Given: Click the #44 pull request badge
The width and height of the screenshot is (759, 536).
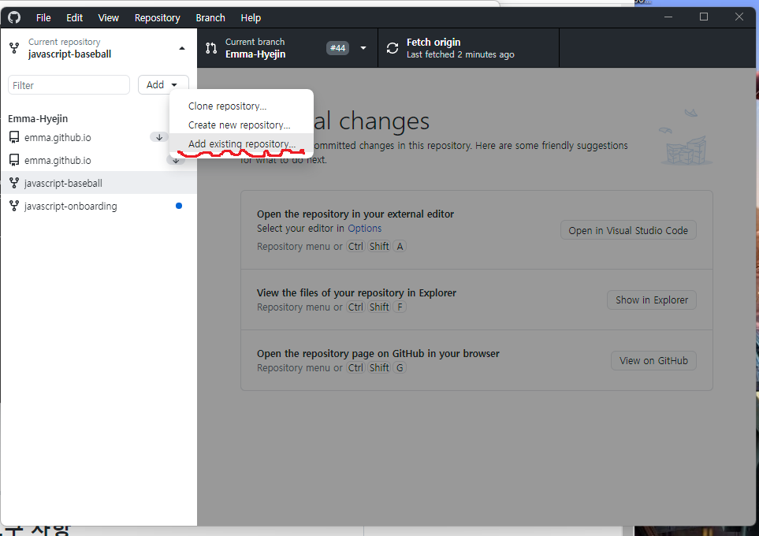Looking at the screenshot, I should click(337, 48).
